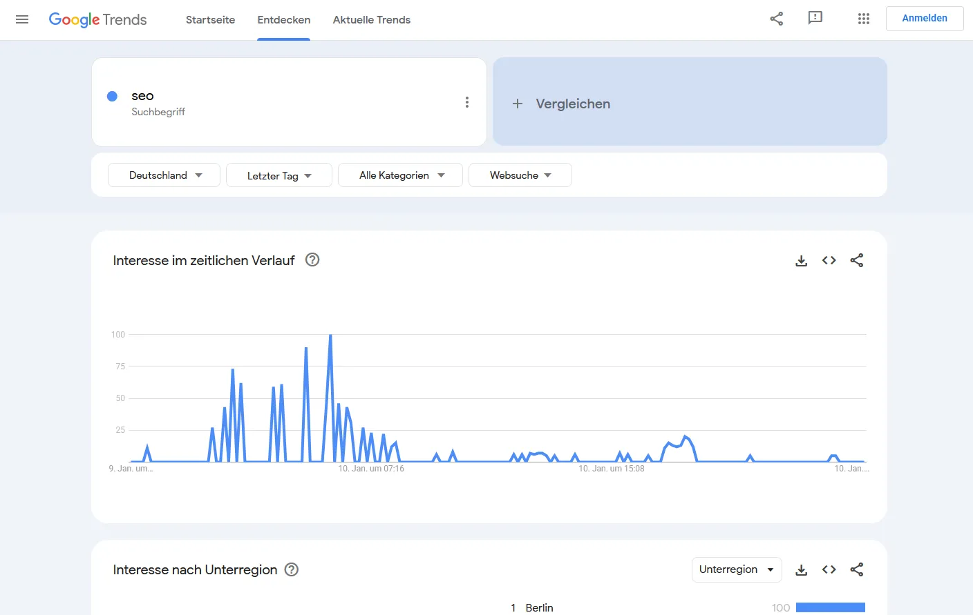Change the Websuche search type
The width and height of the screenshot is (973, 615).
520,175
